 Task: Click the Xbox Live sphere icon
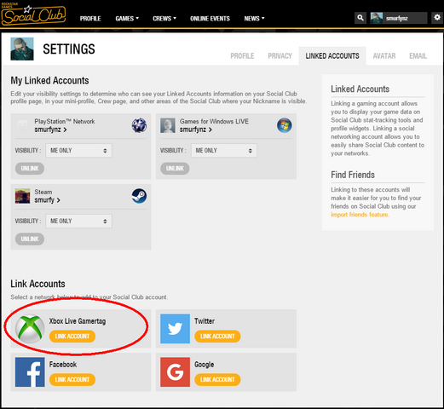[x=30, y=329]
